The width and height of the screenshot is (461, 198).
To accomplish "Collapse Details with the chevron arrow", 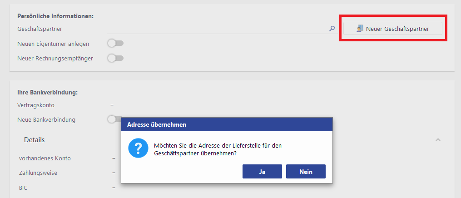I will [438, 139].
